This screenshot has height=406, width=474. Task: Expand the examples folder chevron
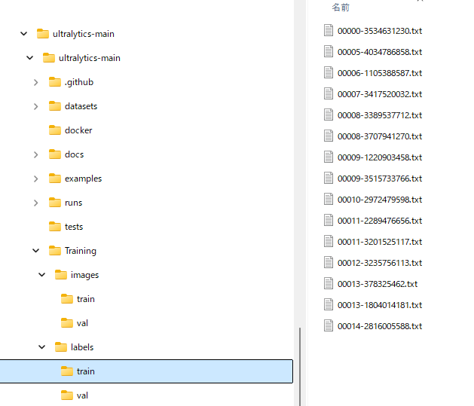click(35, 179)
